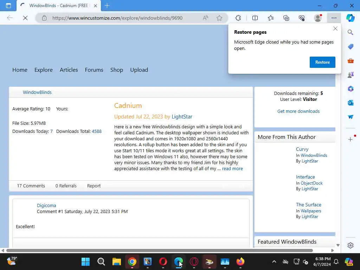This screenshot has width=360, height=270.
Task: Activate Read aloud in the address bar
Action: 205,18
